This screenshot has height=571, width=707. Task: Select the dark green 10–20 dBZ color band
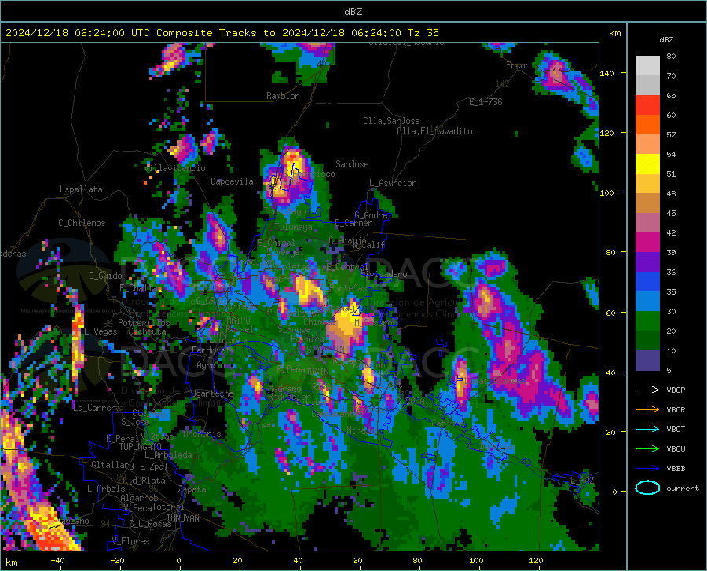click(x=647, y=341)
